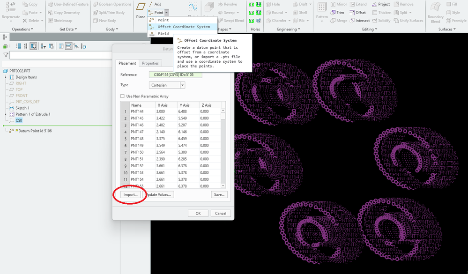Expand Pattern 1 of Extrude 1 node

coord(6,114)
